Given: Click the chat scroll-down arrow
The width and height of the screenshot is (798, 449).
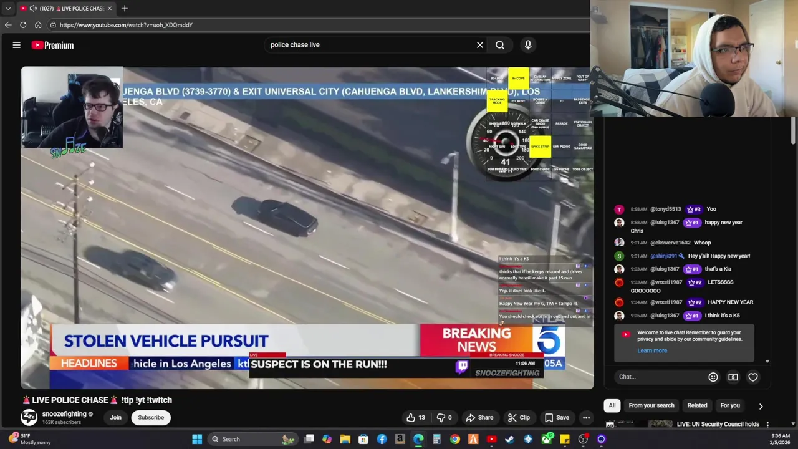Looking at the screenshot, I should pos(767,361).
